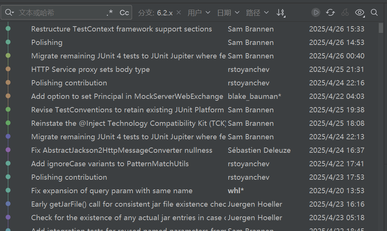
Task: Open the path filter dropdown
Action: pyautogui.click(x=257, y=13)
